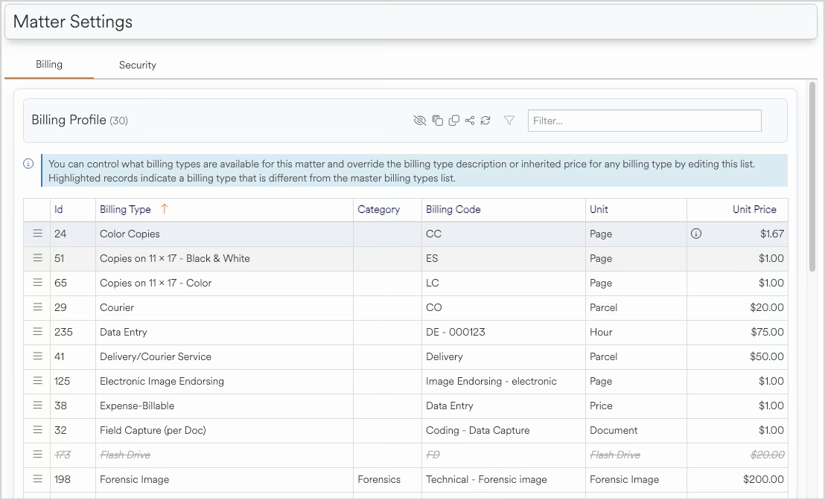Click the info icon beside the blue notice

point(28,164)
